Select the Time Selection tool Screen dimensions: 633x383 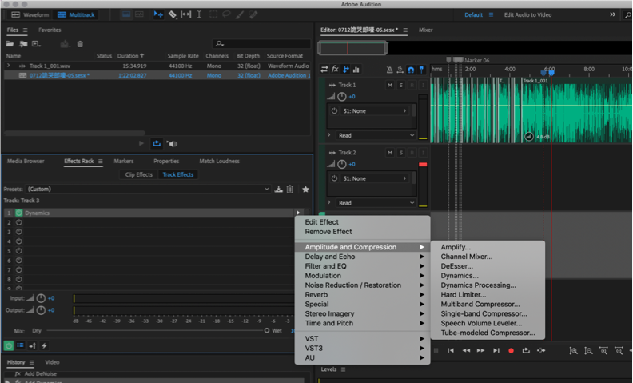[199, 14]
